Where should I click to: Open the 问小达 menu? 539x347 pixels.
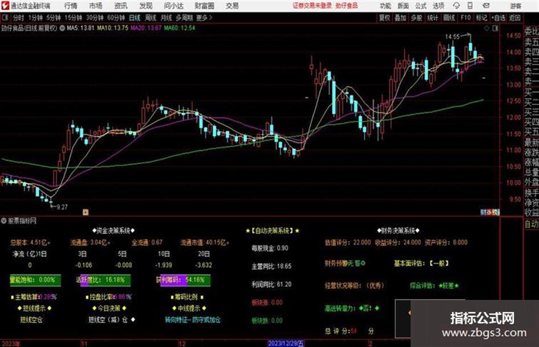173,6
